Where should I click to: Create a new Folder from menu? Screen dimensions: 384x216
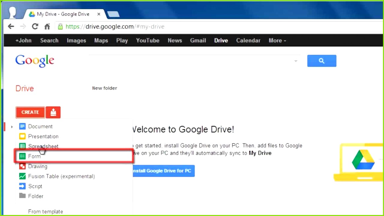click(36, 196)
